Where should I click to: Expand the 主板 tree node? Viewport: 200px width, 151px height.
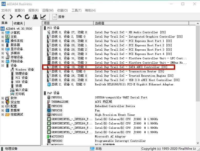[x=3, y=37]
